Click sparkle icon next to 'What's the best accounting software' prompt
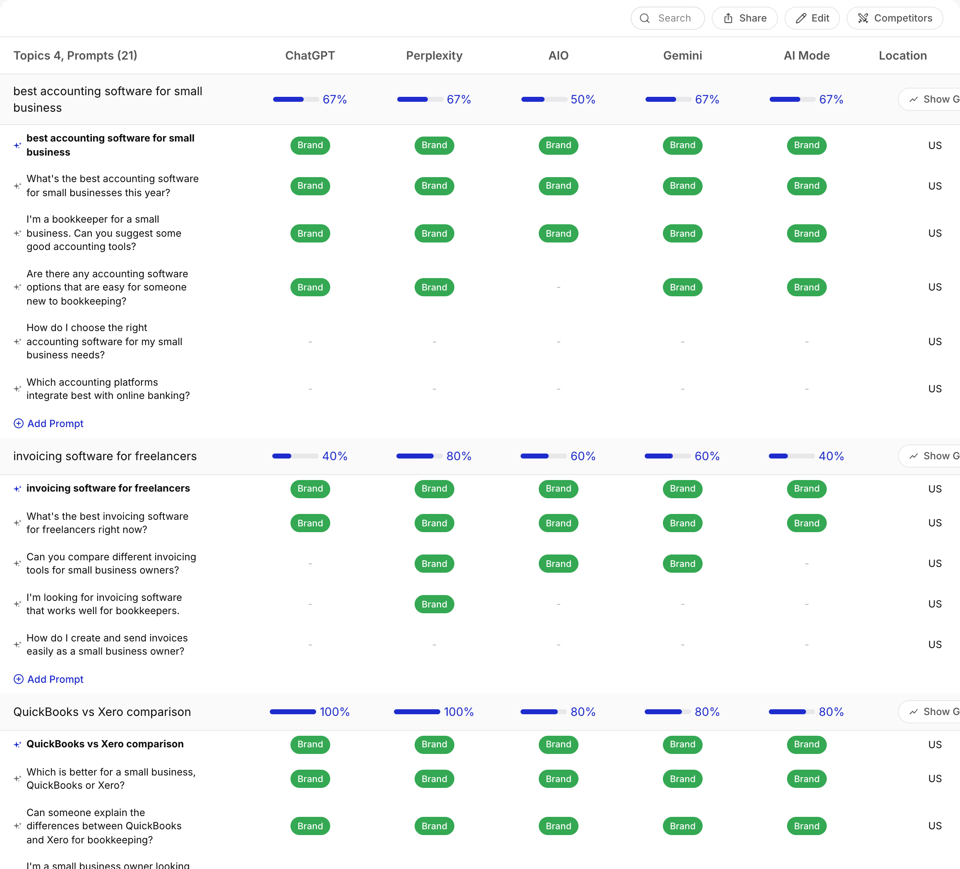Screen dimensions: 960x869 pyautogui.click(x=18, y=186)
